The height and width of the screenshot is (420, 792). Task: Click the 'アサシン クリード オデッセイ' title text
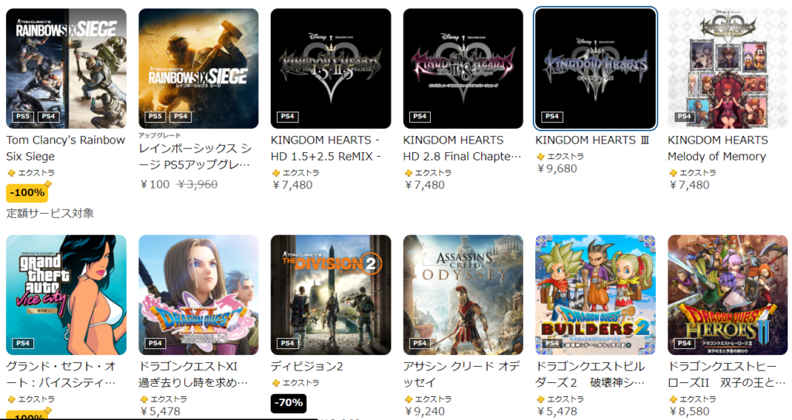pyautogui.click(x=461, y=374)
